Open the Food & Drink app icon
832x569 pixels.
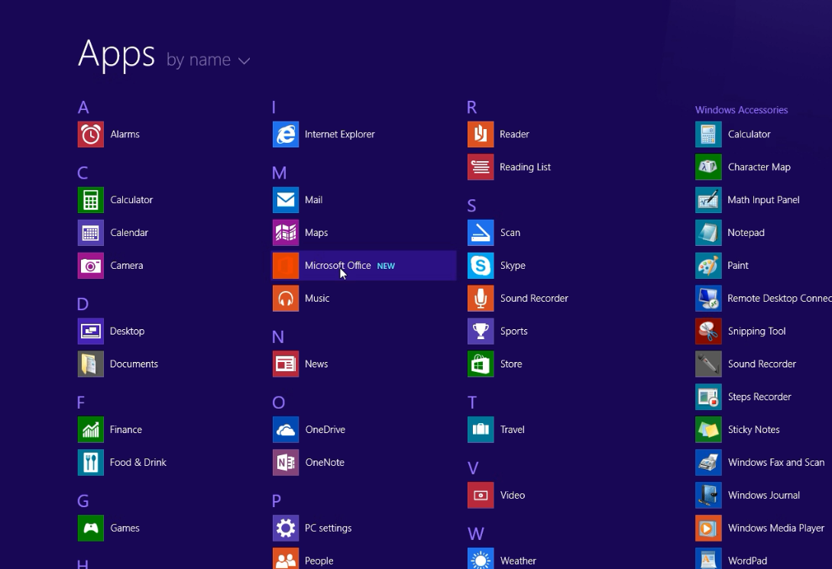[91, 462]
